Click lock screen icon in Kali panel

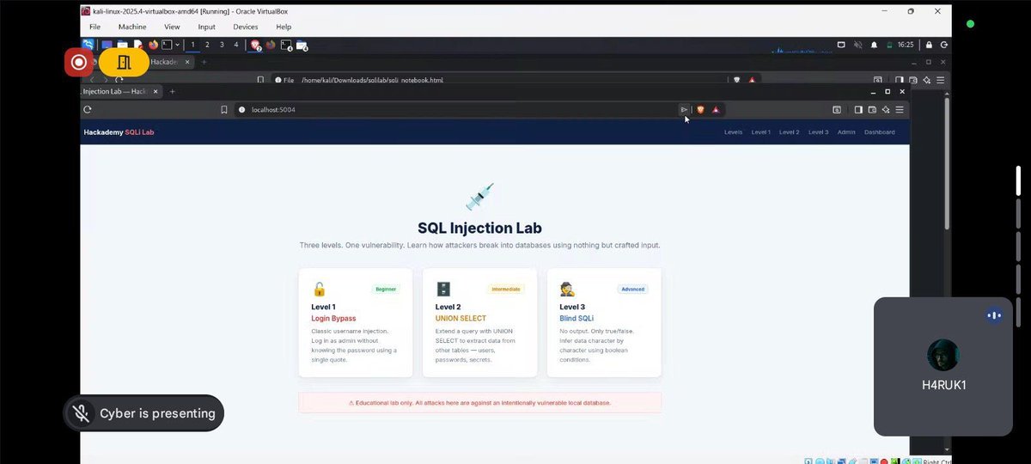(929, 45)
